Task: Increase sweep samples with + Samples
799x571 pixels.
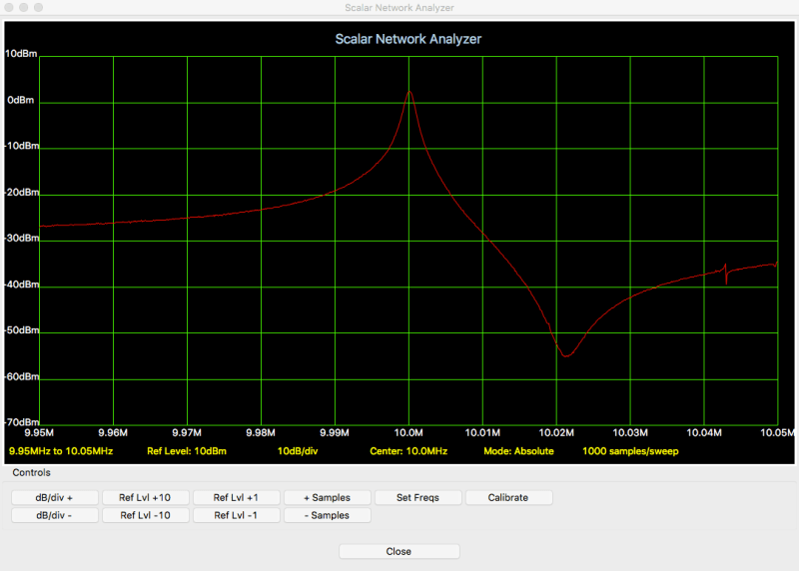Action: click(x=327, y=497)
